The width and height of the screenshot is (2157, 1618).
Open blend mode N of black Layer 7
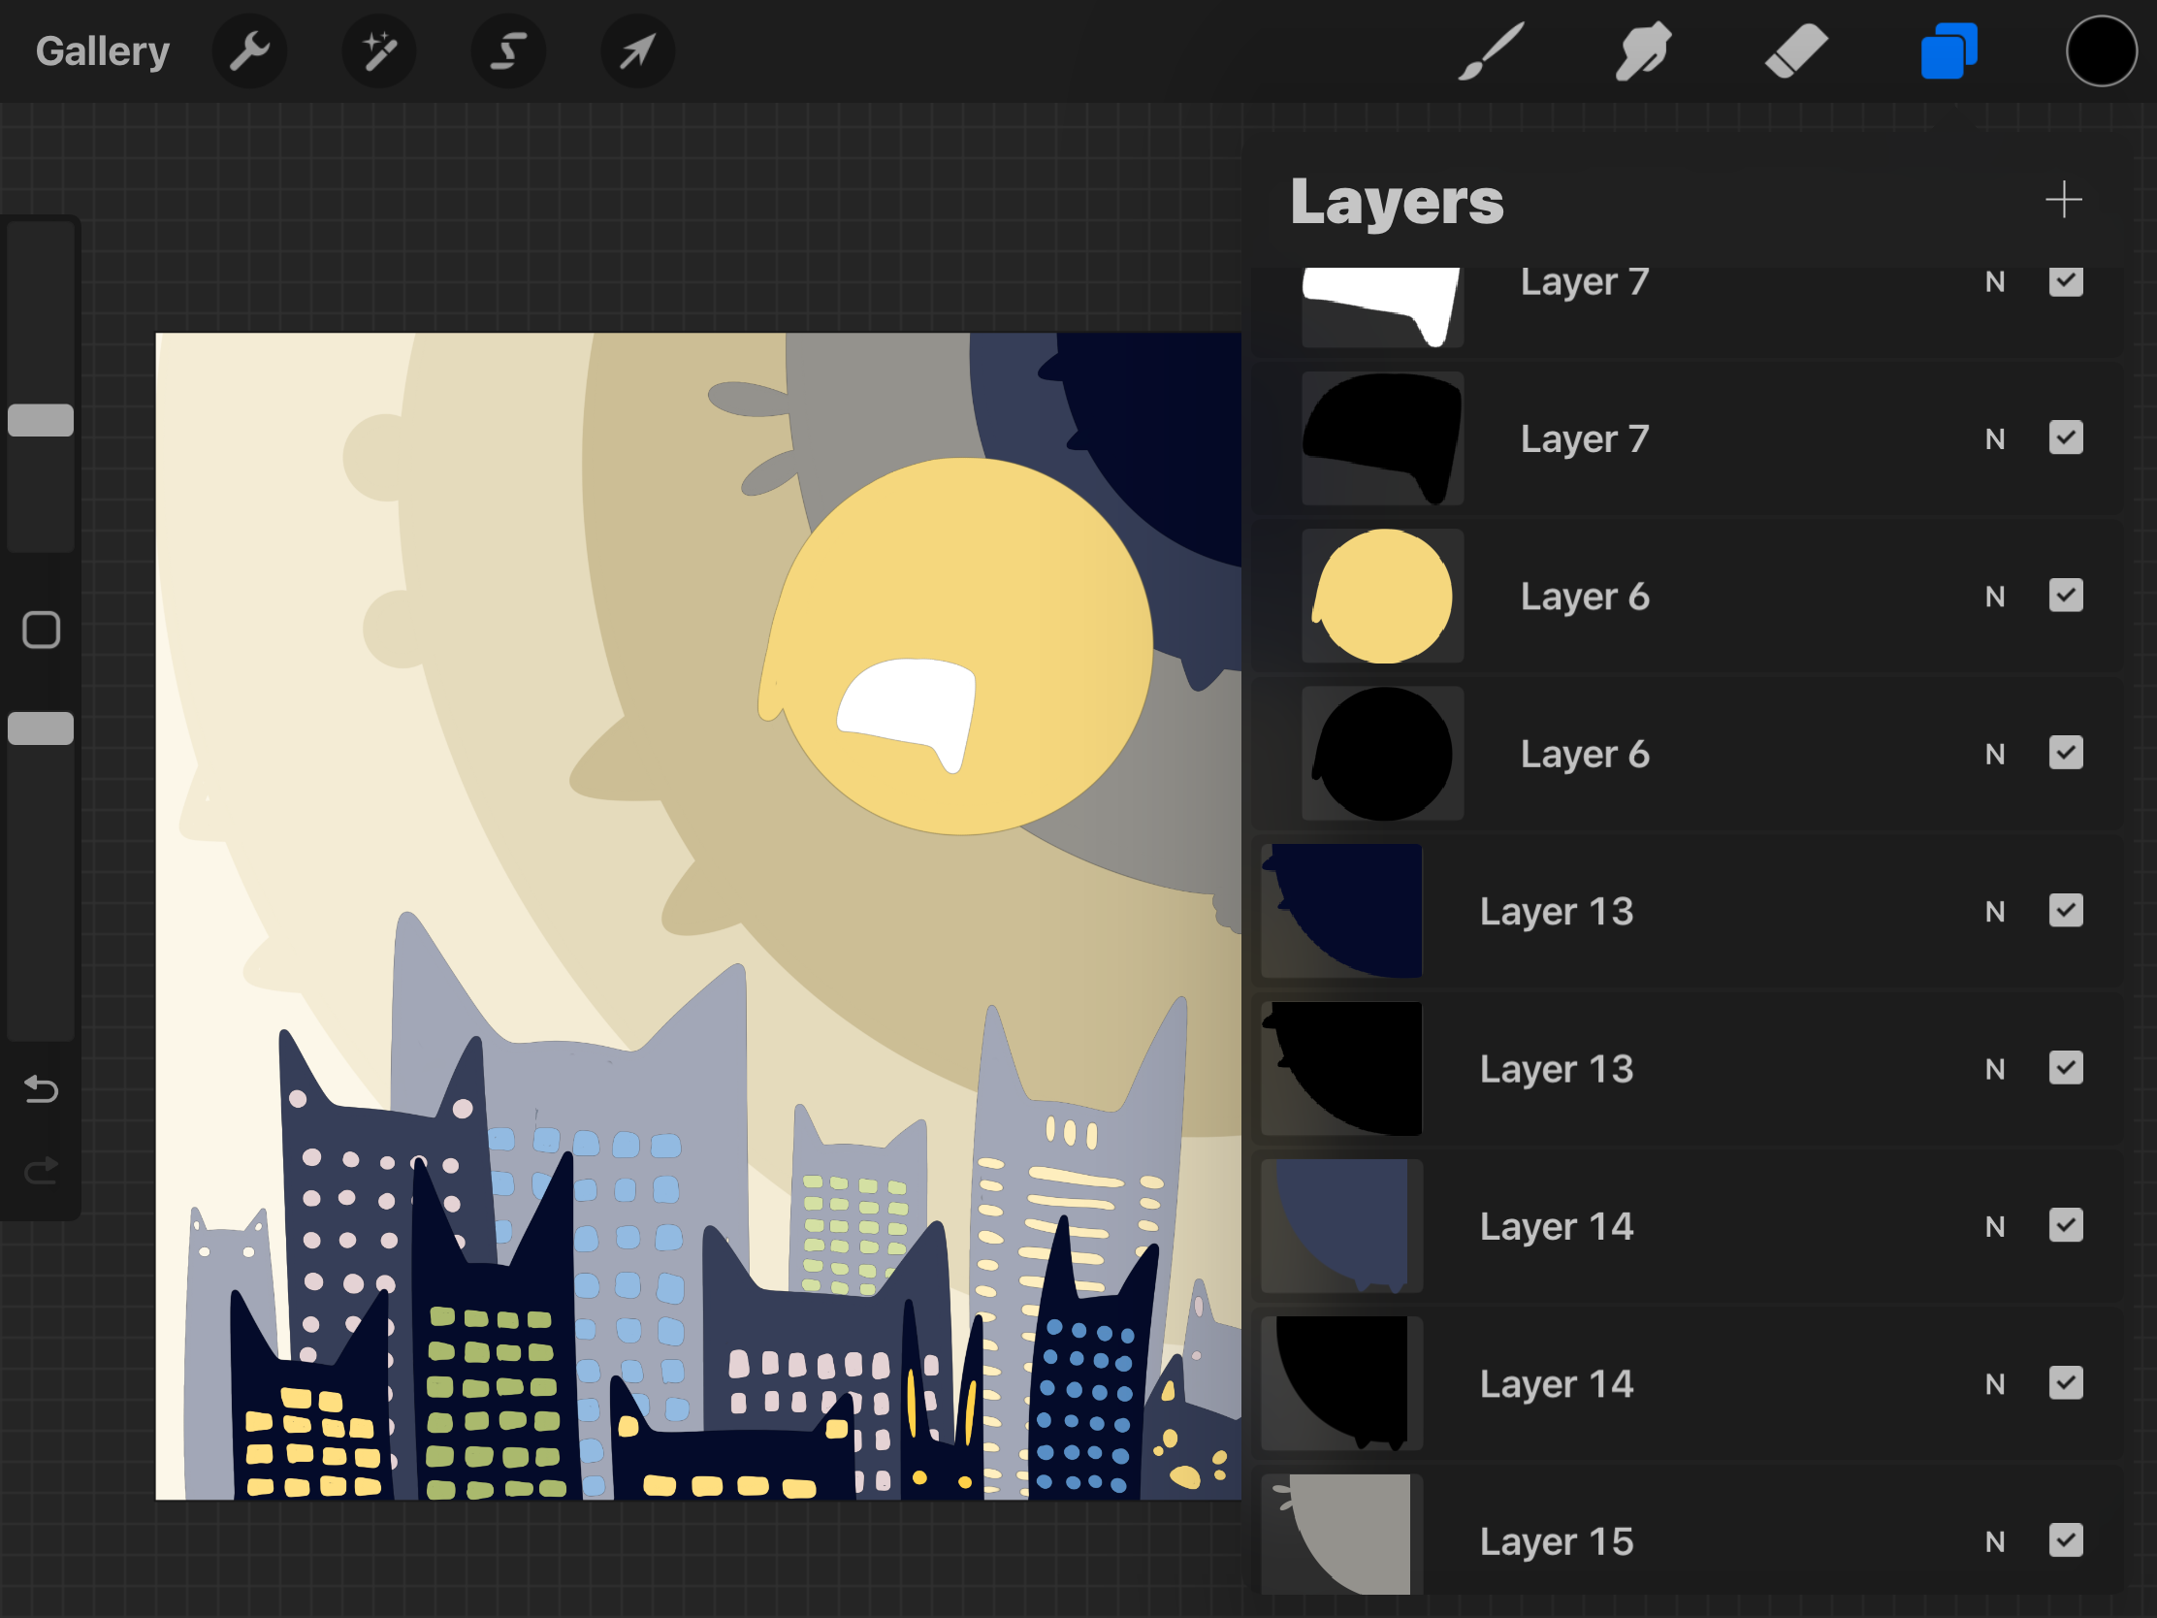coord(1995,438)
